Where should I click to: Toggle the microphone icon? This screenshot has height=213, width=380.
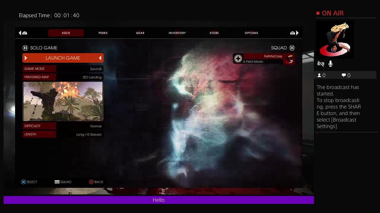(330, 64)
